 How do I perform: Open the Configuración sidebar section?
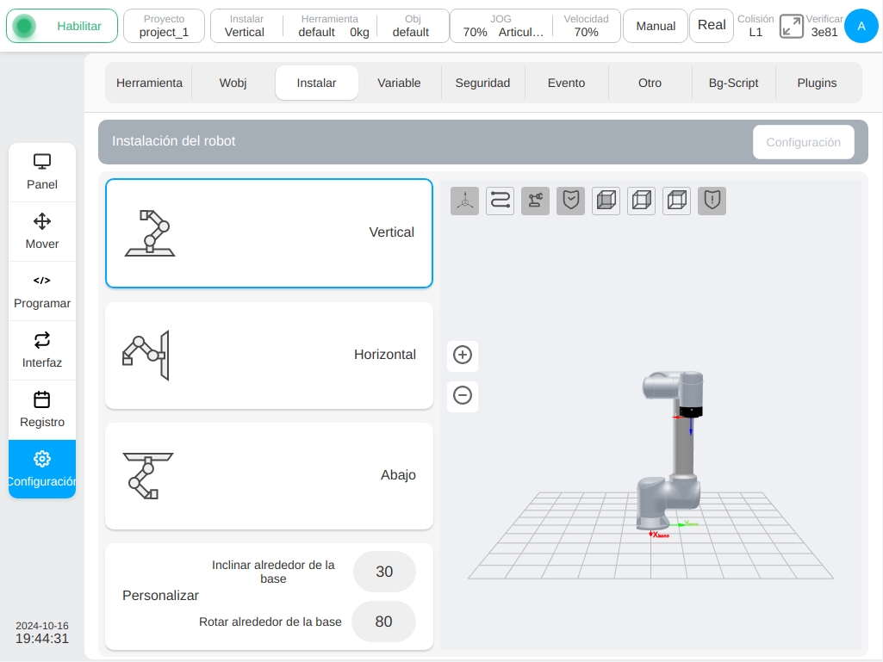pos(42,469)
